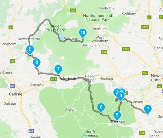163x138 pixels.
Task: Click the A697 road shield
Action: [x=145, y=27]
